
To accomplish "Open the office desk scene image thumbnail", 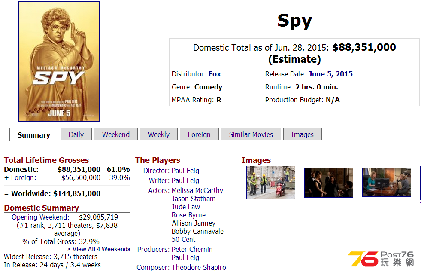I will 387,183.
